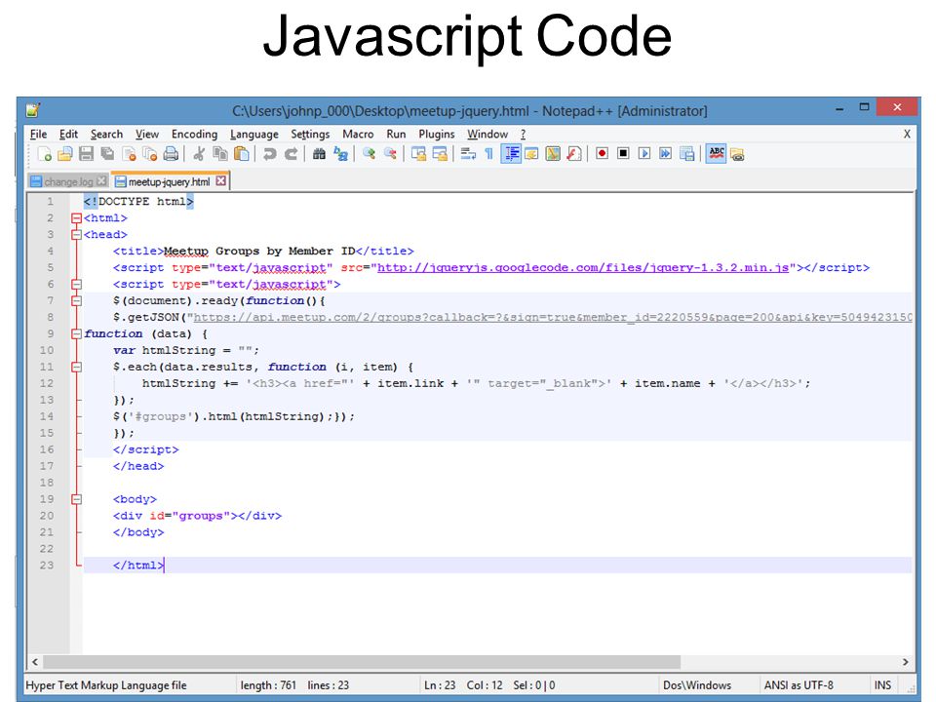Save the file with the floppy disk icon
The width and height of the screenshot is (936, 702).
[x=86, y=154]
